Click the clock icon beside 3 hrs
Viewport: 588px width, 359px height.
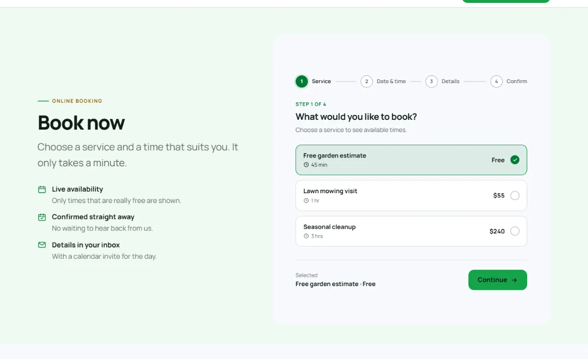(x=306, y=236)
